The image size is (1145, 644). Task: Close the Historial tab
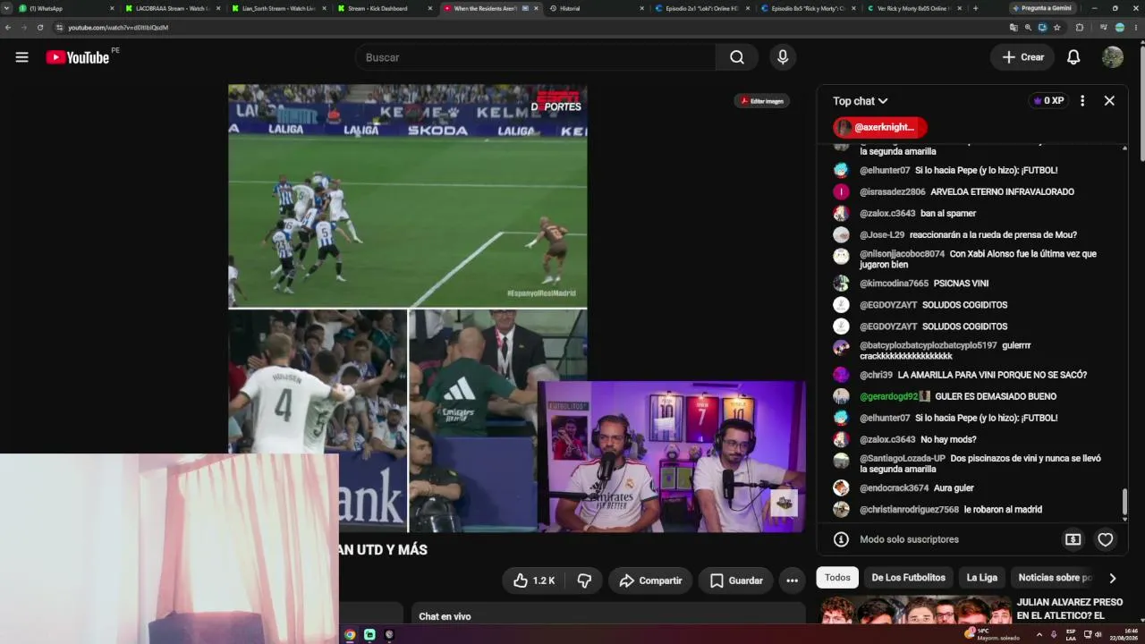point(642,8)
